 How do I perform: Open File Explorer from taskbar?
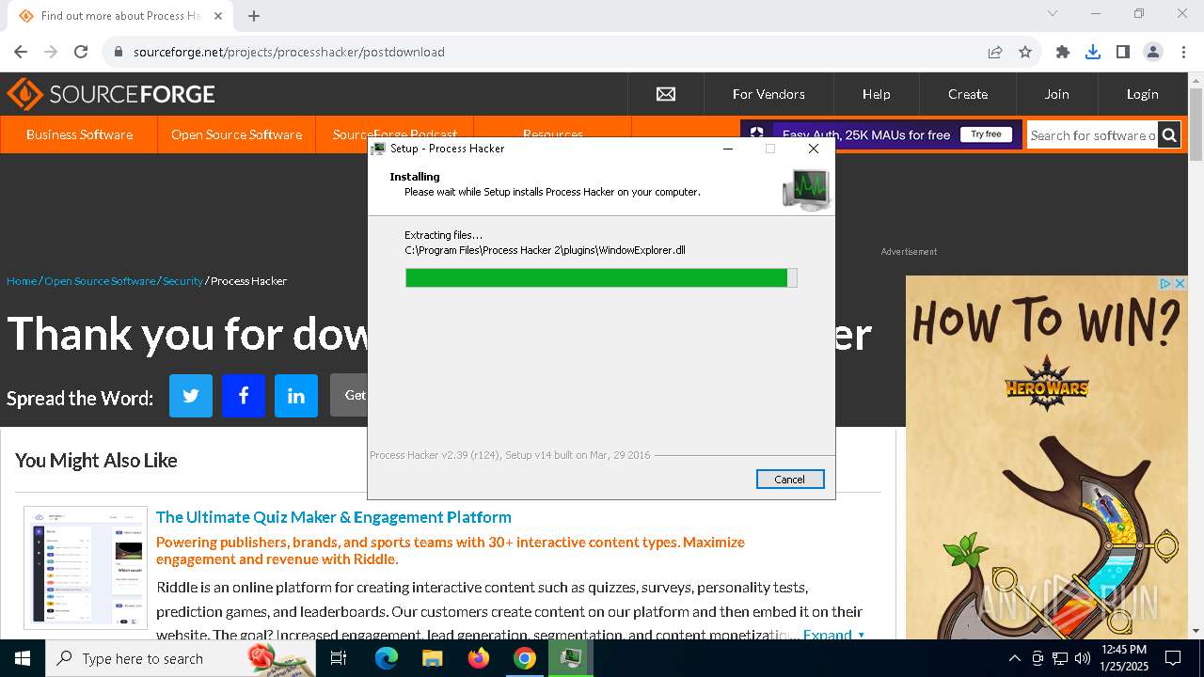[x=432, y=658]
